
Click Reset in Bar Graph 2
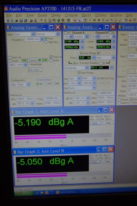[107, 161]
